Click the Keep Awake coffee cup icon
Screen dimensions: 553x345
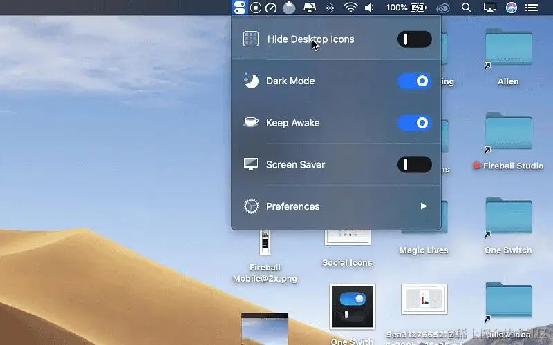[x=251, y=122]
